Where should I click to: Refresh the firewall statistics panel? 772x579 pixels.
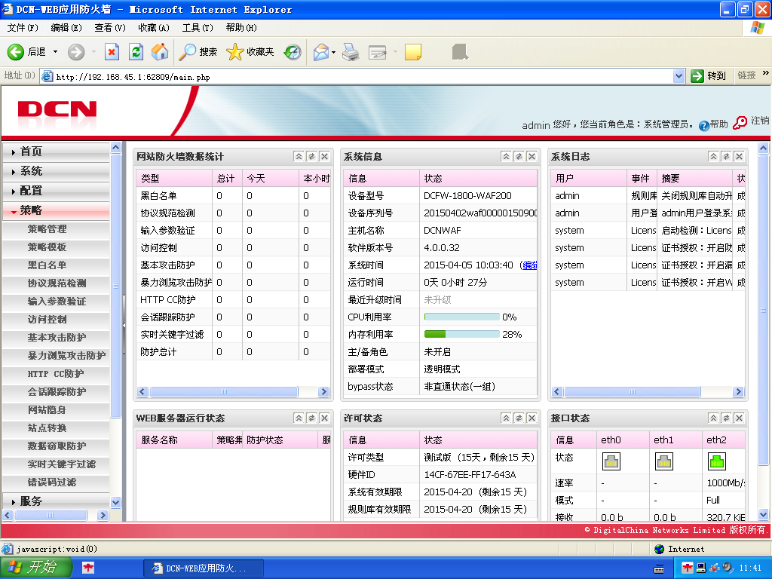[x=311, y=157]
